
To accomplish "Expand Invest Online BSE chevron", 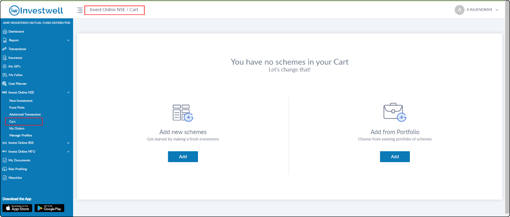I will (68, 143).
